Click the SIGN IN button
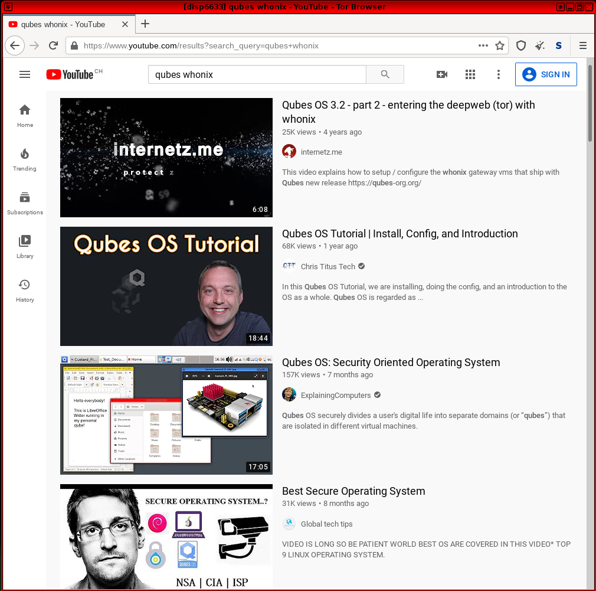596x591 pixels. (545, 74)
